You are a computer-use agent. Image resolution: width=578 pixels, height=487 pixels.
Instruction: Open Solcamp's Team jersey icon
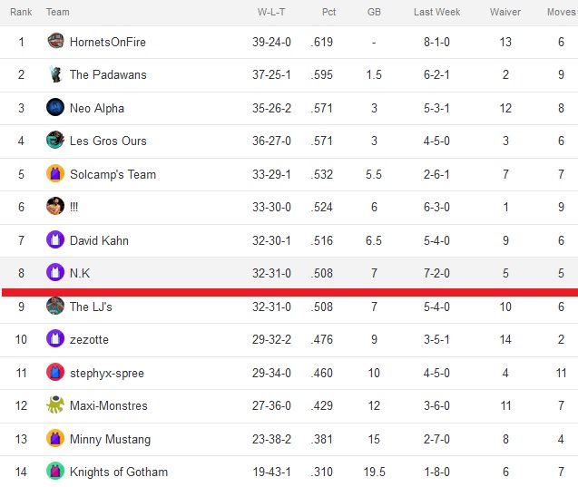click(x=55, y=173)
